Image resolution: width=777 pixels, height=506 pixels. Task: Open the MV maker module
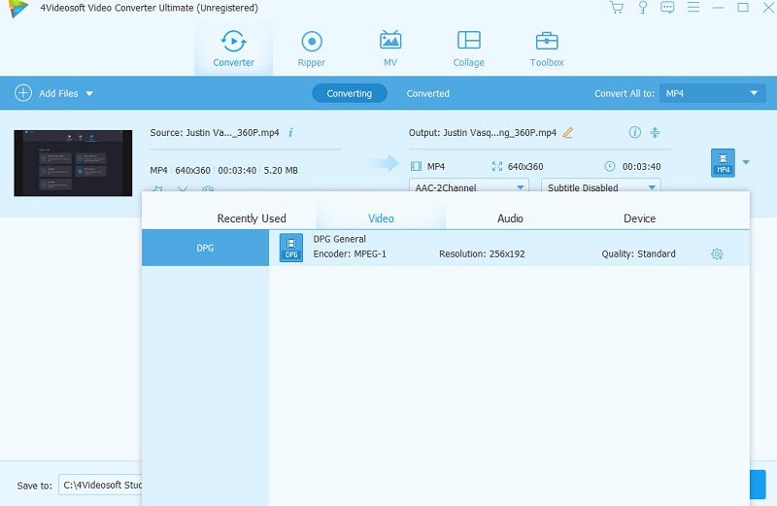[x=390, y=49]
